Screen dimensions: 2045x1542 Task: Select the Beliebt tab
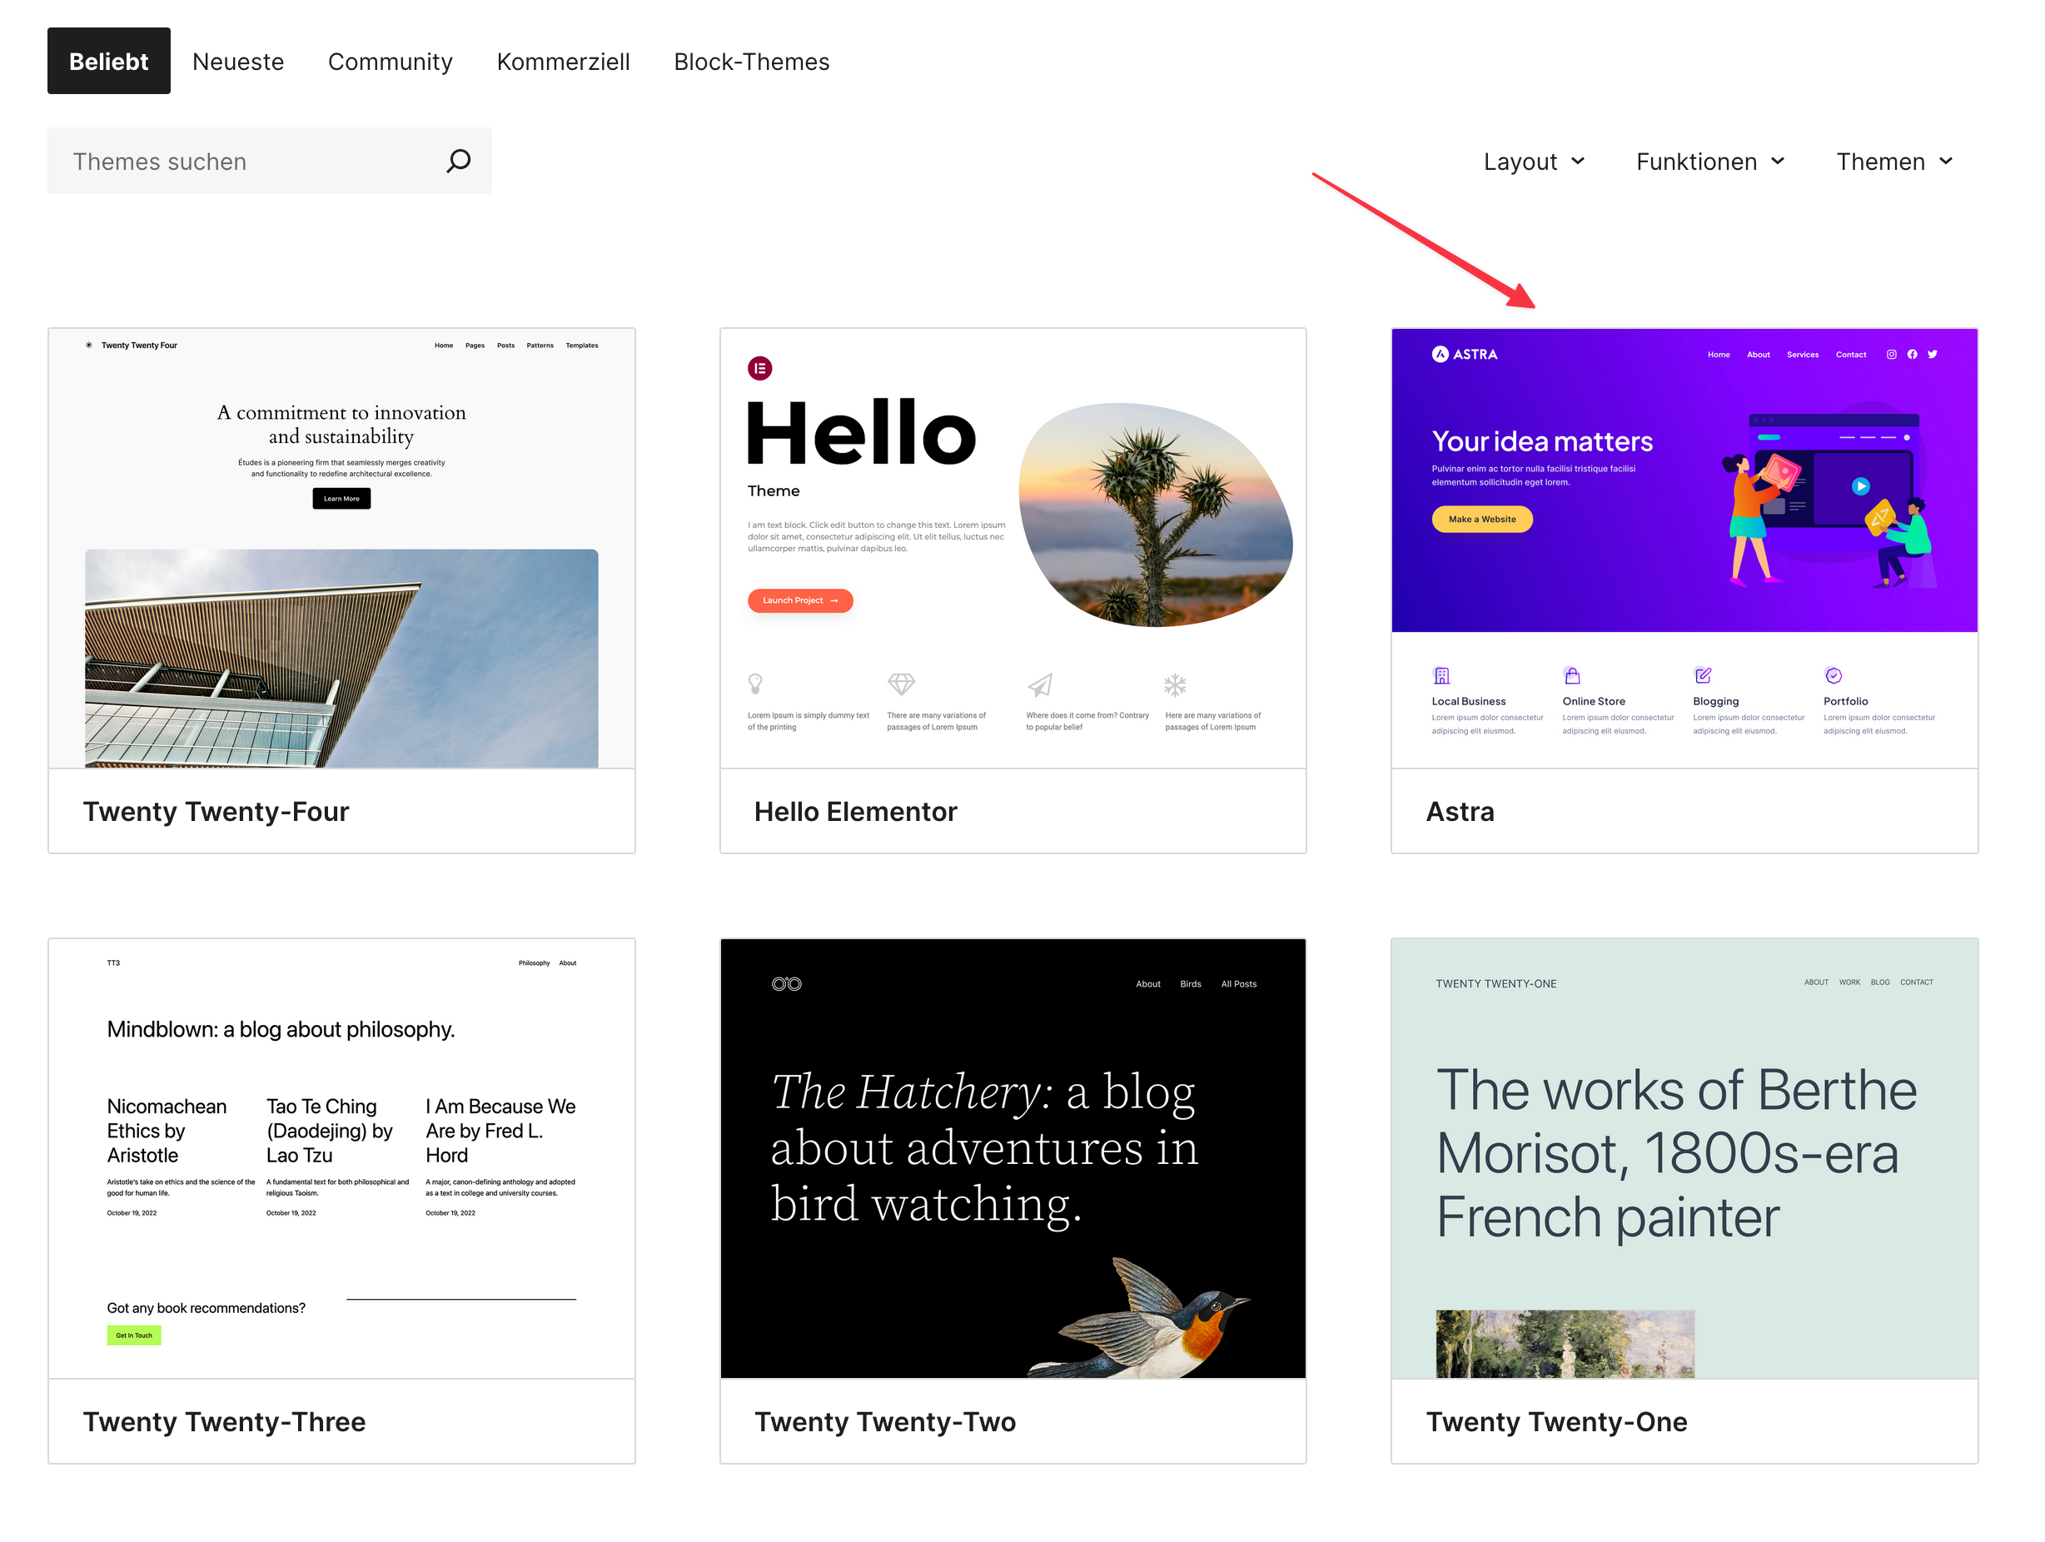tap(108, 61)
